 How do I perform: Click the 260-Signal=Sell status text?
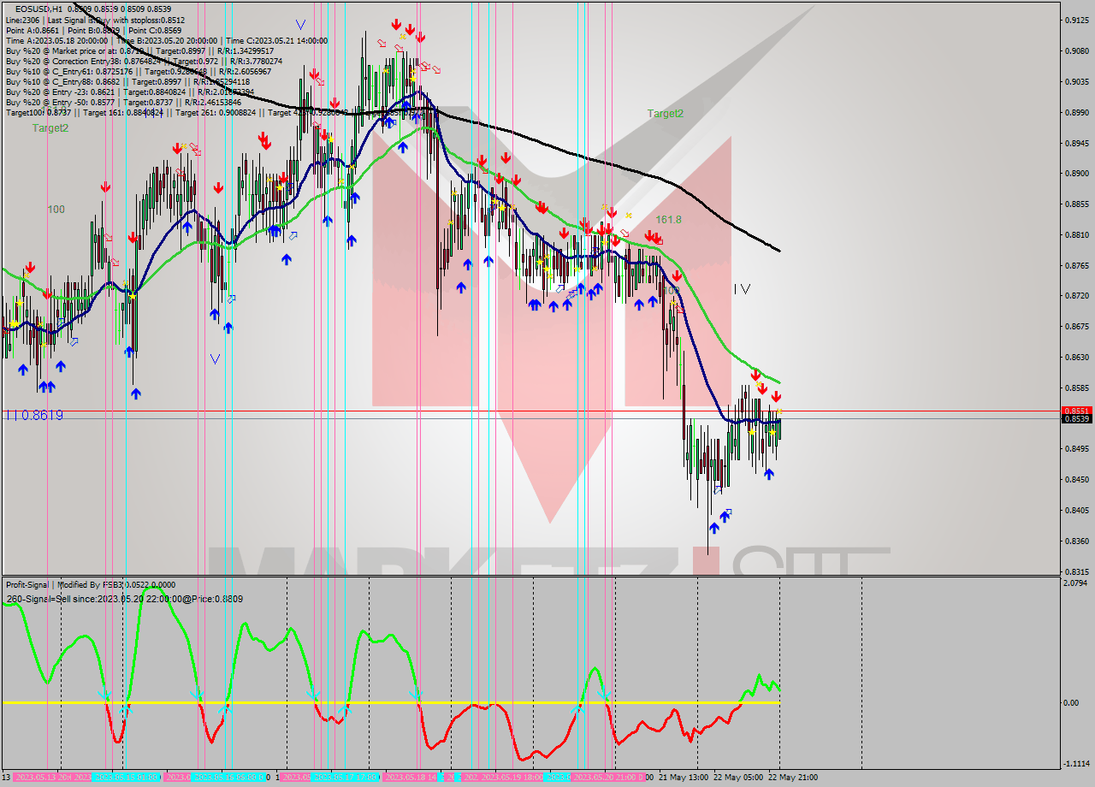[x=124, y=599]
